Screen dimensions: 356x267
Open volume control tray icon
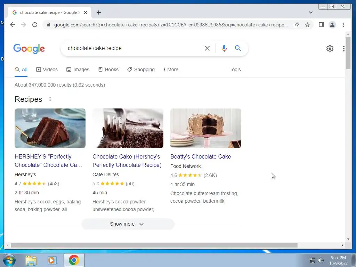[x=321, y=260]
